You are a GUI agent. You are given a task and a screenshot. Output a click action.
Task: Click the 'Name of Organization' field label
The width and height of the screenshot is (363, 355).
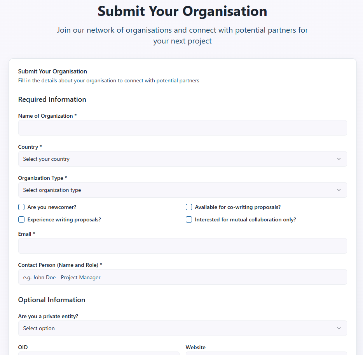pyautogui.click(x=45, y=116)
